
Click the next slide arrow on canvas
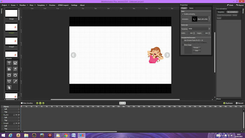(x=167, y=55)
